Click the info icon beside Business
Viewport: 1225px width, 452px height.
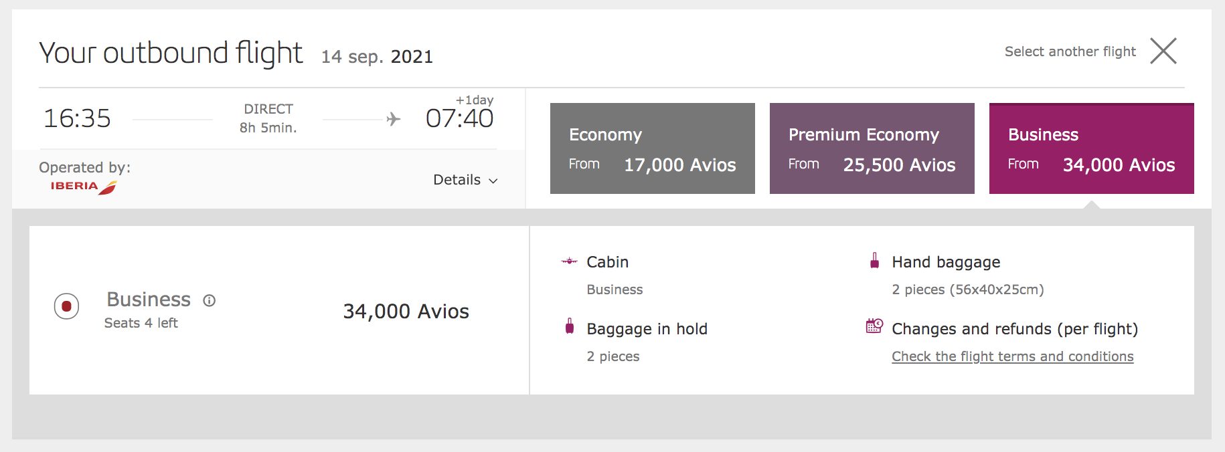tap(210, 300)
